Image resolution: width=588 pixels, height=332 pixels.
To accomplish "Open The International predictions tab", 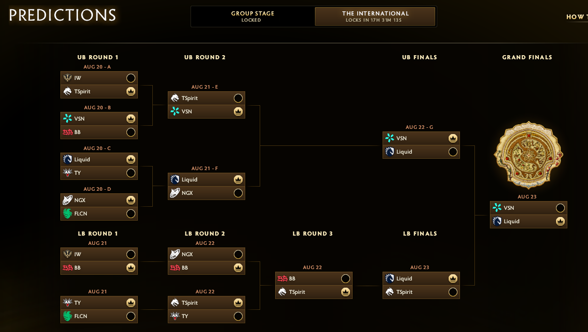I will (375, 16).
